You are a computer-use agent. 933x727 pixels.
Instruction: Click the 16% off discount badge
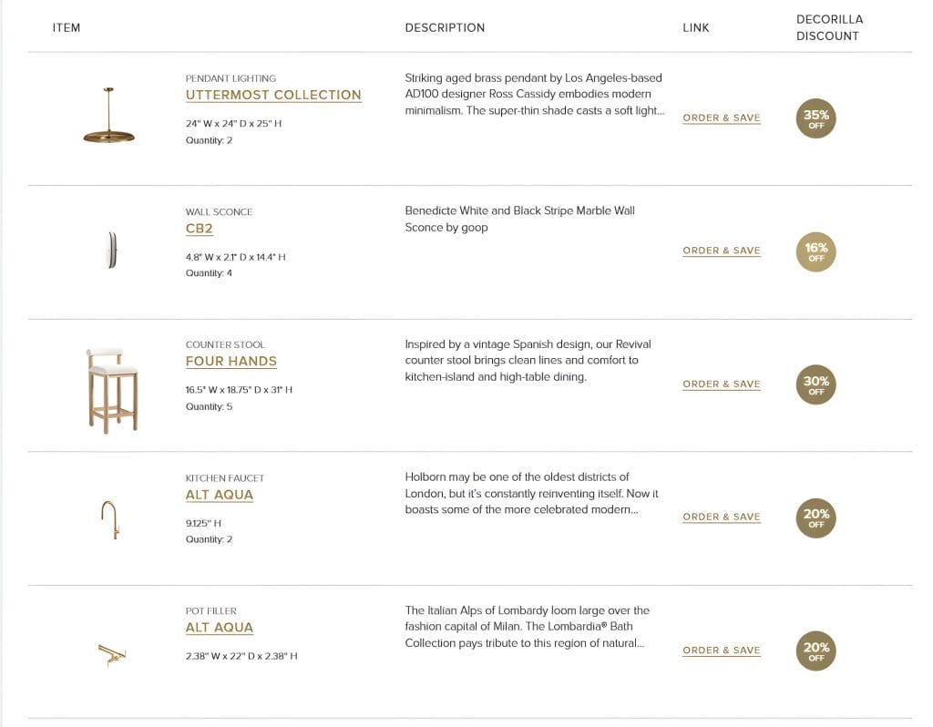(815, 251)
